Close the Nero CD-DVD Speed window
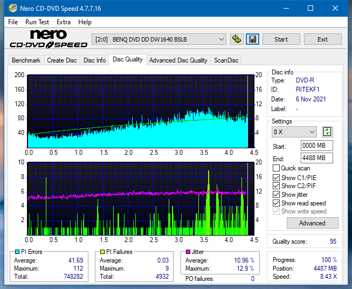The image size is (352, 289). point(335,8)
